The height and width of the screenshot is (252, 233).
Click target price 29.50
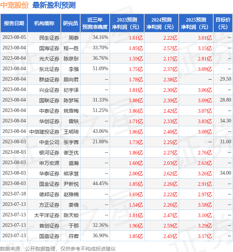[225, 79]
